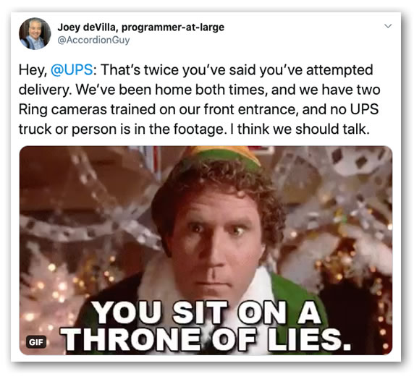Click the @AccordionGuy handle
This screenshot has height=379, width=414.
pyautogui.click(x=93, y=40)
